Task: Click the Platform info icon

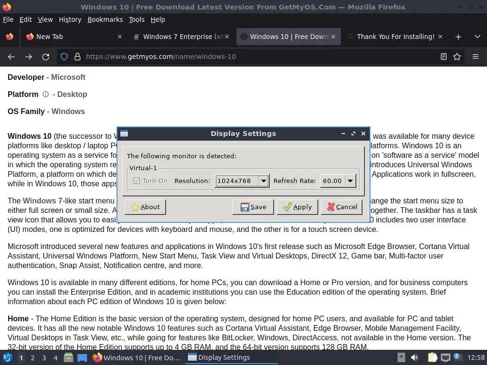Action: click(46, 94)
